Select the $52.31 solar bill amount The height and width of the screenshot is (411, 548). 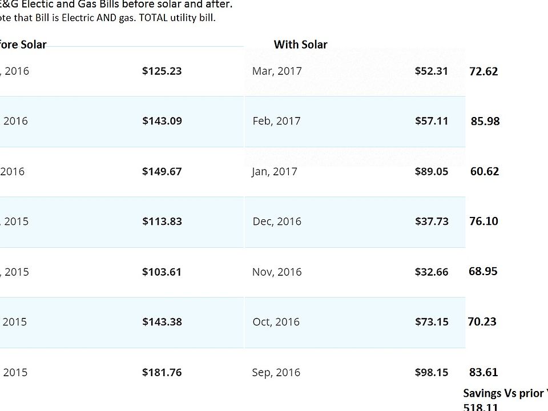coord(432,71)
